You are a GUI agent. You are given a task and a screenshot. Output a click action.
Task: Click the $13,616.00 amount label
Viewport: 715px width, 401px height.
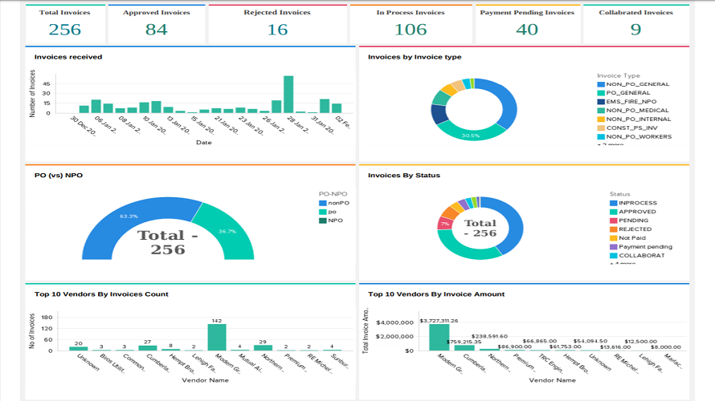click(x=615, y=346)
